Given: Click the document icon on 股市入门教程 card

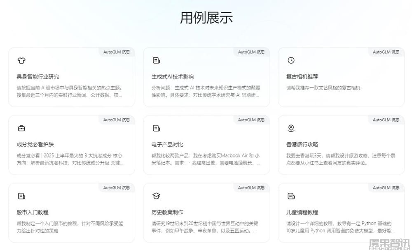Looking at the screenshot, I should tap(21, 196).
